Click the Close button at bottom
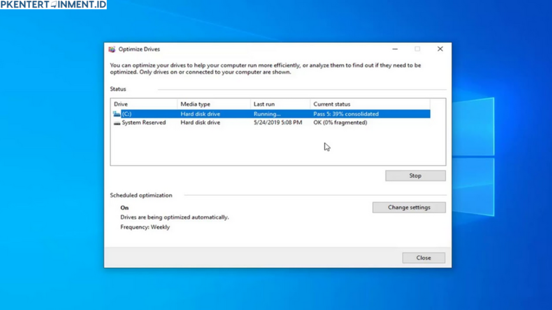552x310 pixels. click(x=423, y=258)
